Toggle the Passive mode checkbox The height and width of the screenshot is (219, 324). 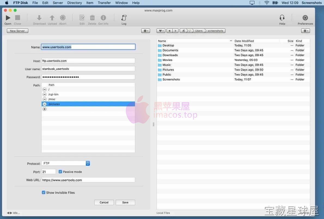[60, 172]
